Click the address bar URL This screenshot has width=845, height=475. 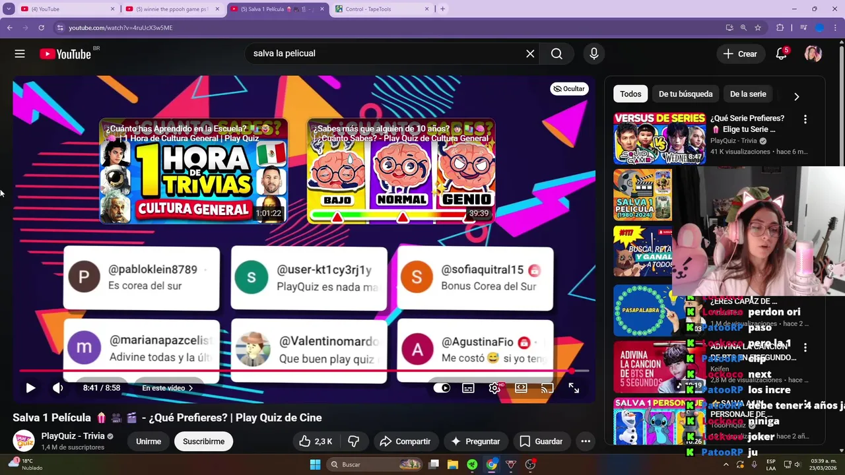pyautogui.click(x=121, y=28)
